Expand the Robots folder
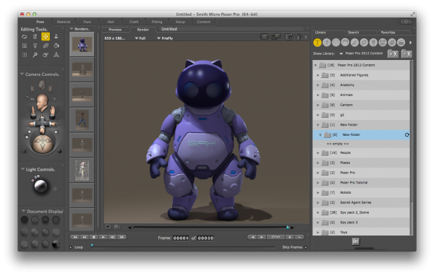The height and width of the screenshot is (276, 434). [x=318, y=192]
